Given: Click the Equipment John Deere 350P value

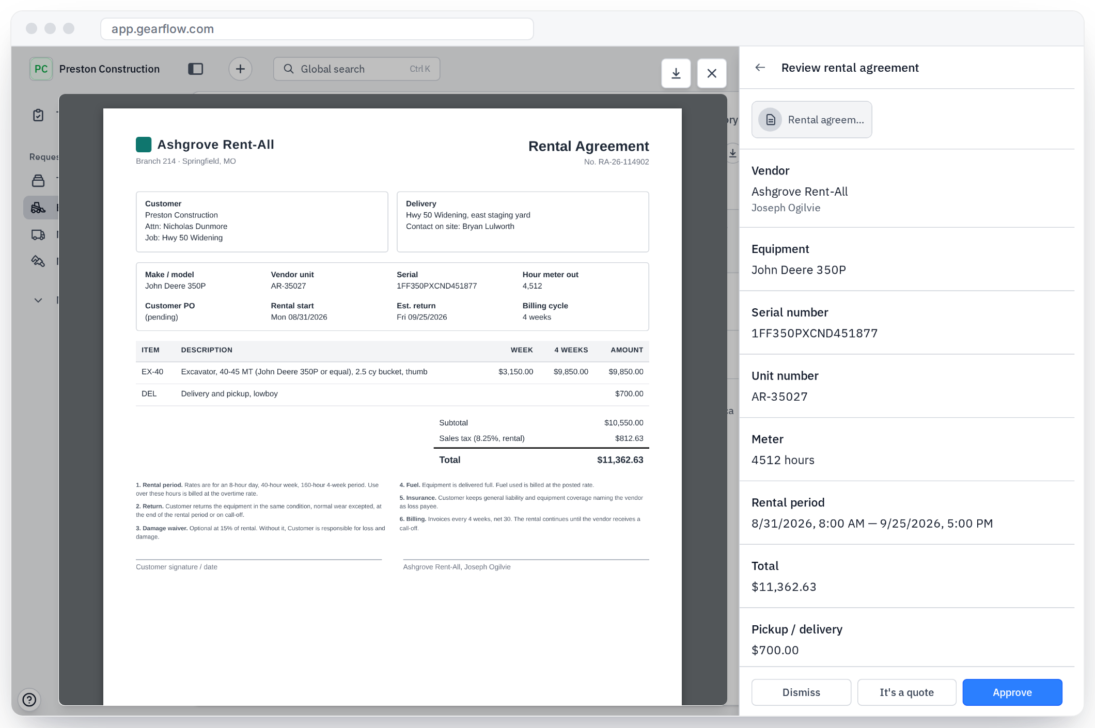Looking at the screenshot, I should pyautogui.click(x=799, y=270).
